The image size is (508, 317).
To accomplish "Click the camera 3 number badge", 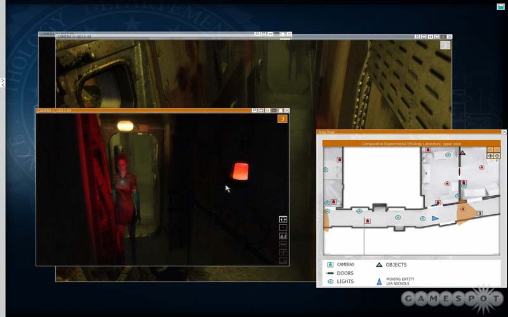I will [283, 119].
